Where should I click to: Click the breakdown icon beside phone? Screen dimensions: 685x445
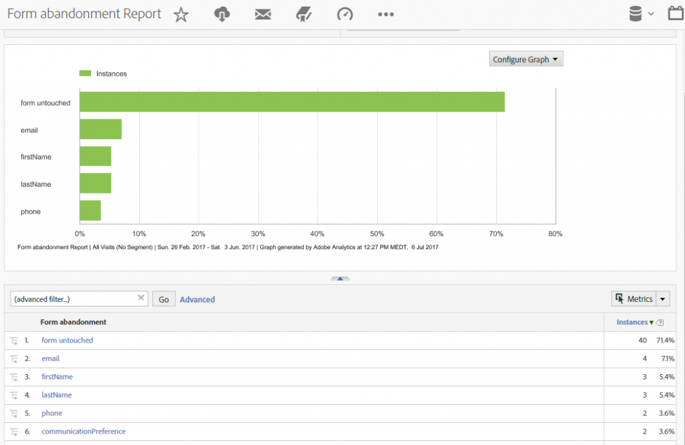13,413
